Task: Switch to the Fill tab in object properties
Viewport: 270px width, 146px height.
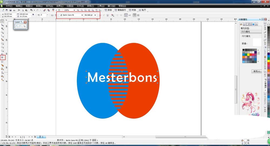Action: (241, 24)
